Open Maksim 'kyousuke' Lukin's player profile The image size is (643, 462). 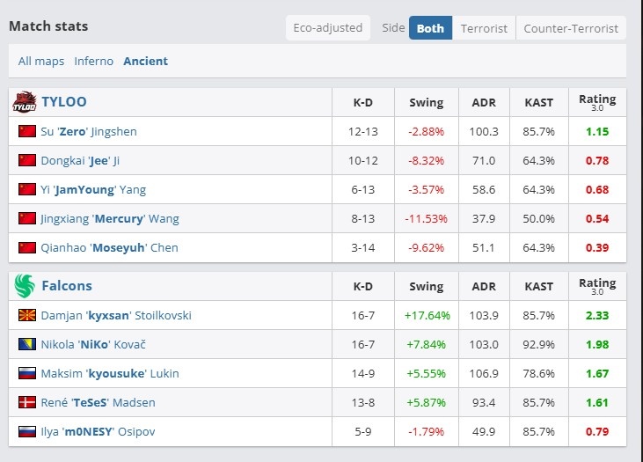pos(110,373)
